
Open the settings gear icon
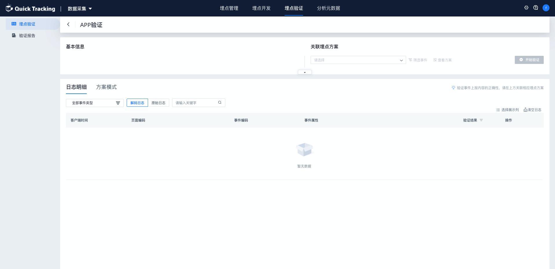[x=526, y=8]
